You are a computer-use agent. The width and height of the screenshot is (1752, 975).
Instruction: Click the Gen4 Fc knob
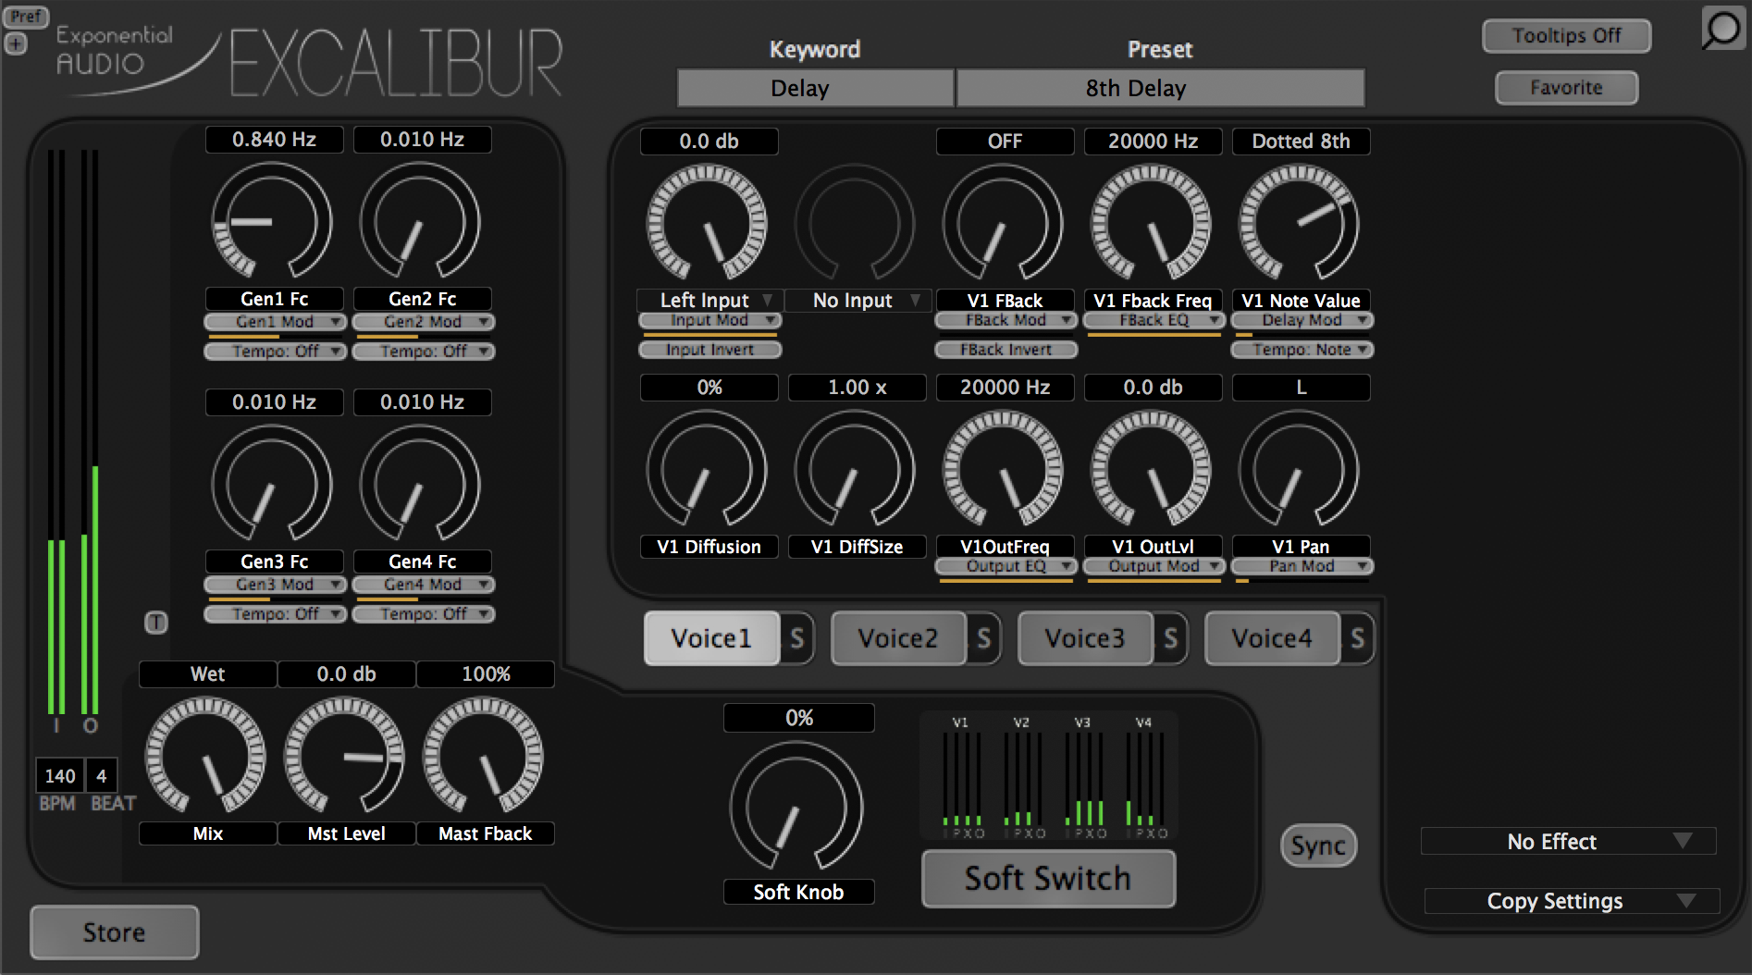(x=420, y=484)
